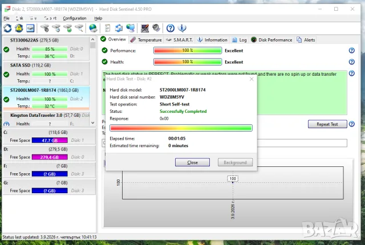365x245 pixels.
Task: Click green check icon beside Performance label
Action: coord(104,50)
